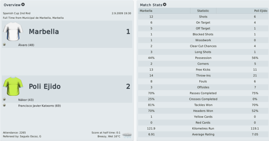Open the Overview dropdown arrow
This screenshot has width=269, height=141.
pos(23,5)
